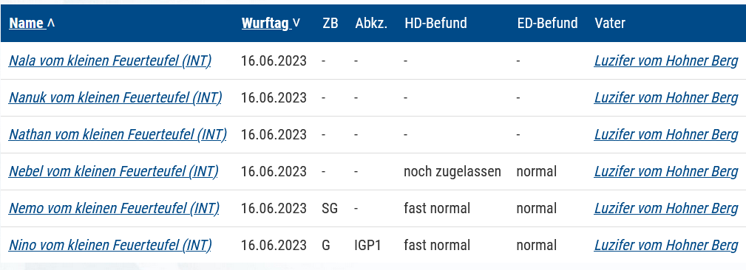
Task: Click the HD-Befund column header
Action: (435, 24)
